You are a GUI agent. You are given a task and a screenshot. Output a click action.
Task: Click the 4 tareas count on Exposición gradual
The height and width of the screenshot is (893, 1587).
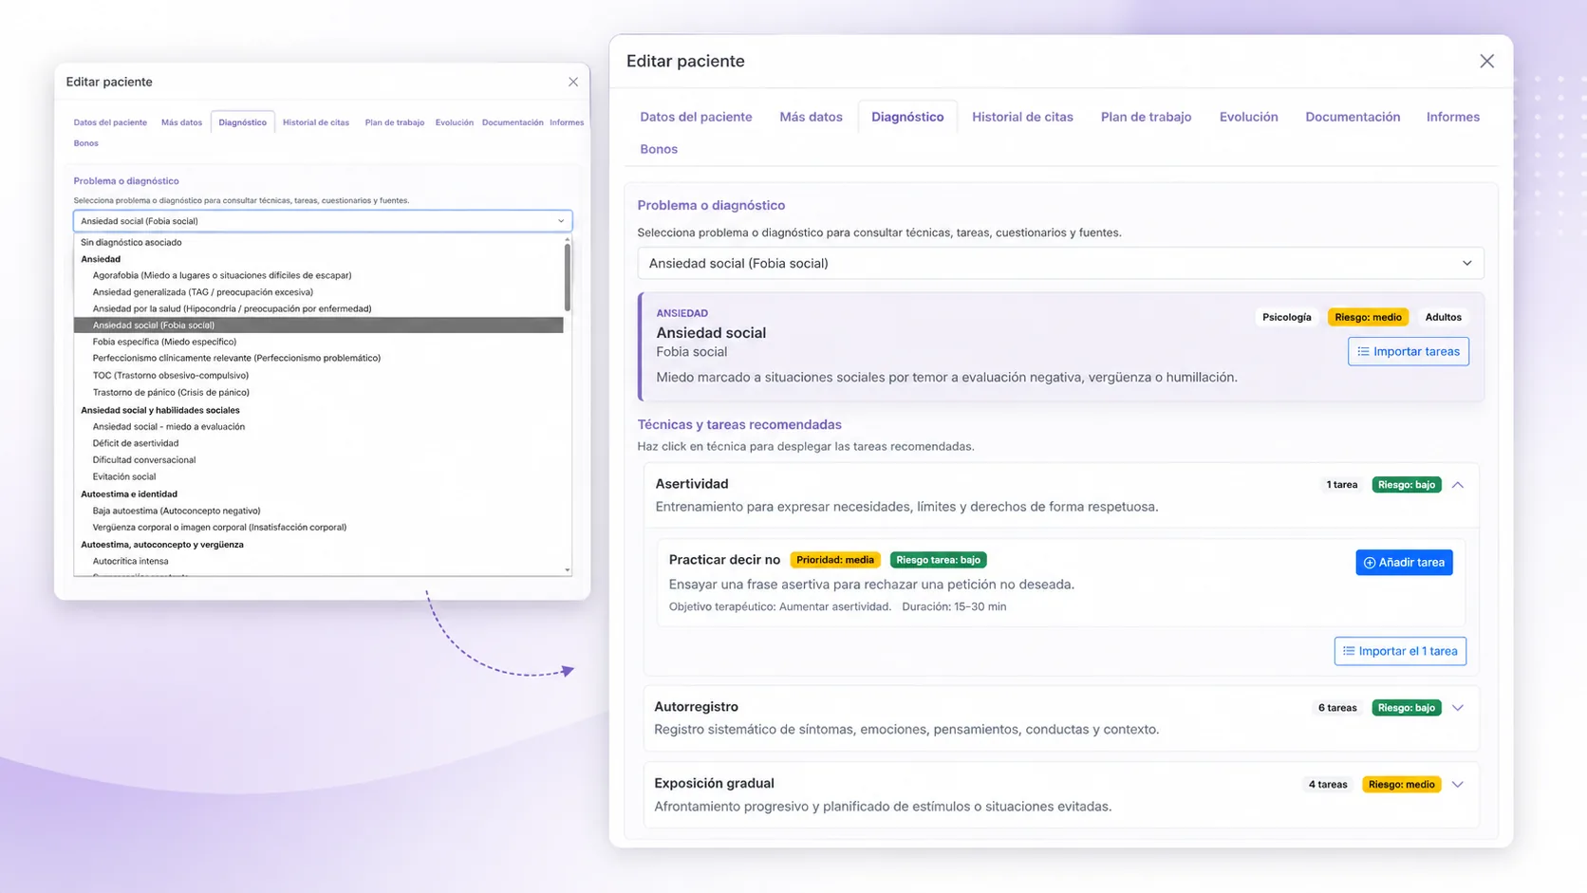pyautogui.click(x=1328, y=785)
